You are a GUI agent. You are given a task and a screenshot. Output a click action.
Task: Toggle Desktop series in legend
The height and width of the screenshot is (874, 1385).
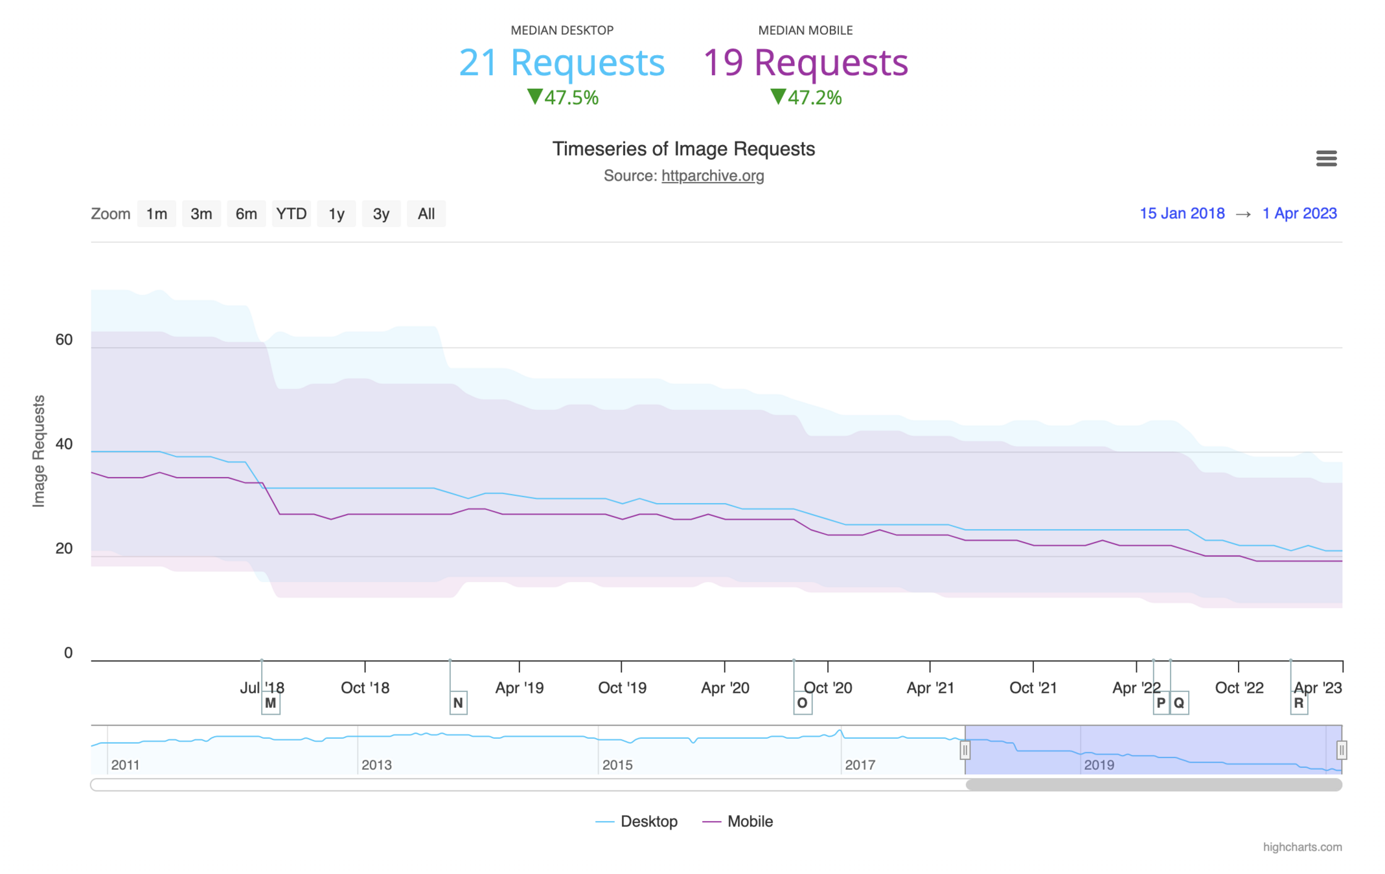[648, 822]
